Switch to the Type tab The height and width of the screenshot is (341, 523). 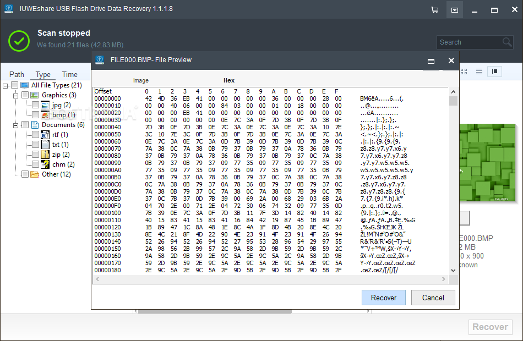tap(43, 74)
